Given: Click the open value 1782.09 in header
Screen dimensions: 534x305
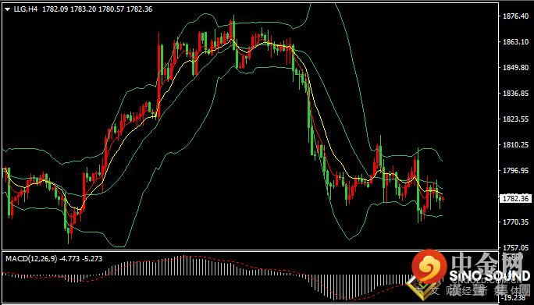Looking at the screenshot, I should coord(55,9).
